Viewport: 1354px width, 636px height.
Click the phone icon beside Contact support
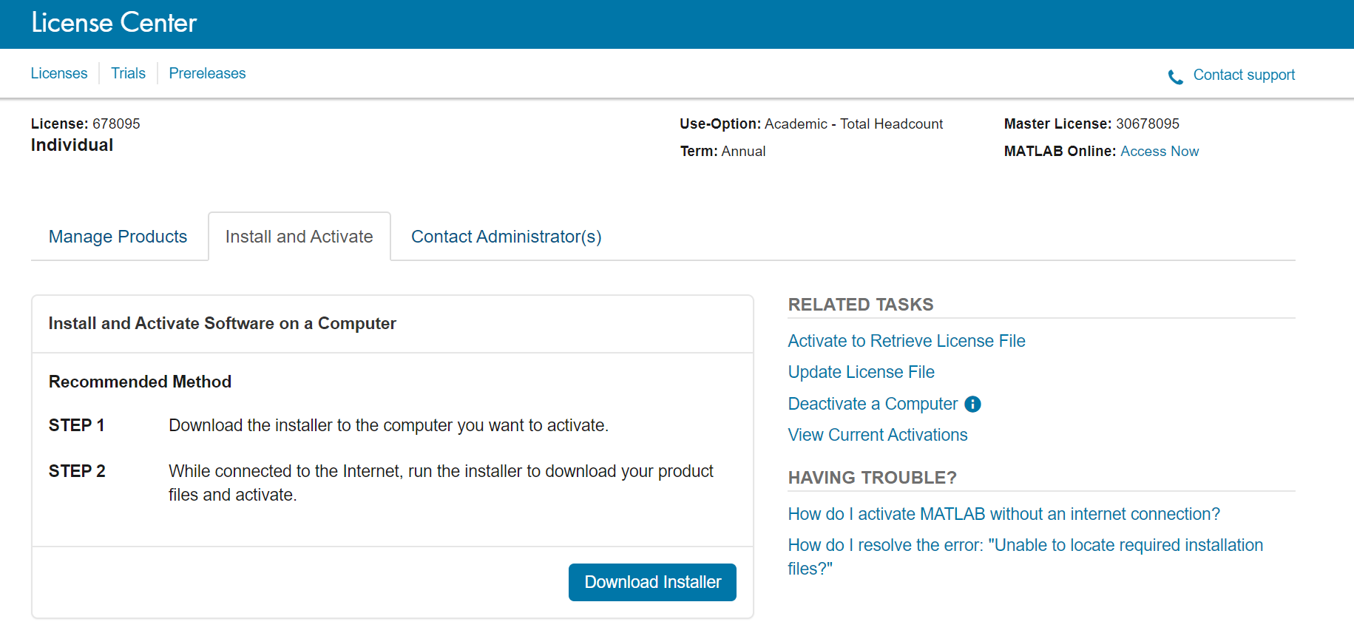click(x=1175, y=77)
